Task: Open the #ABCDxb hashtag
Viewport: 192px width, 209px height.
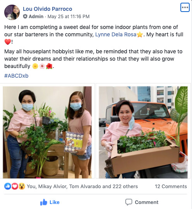Action: pos(16,76)
